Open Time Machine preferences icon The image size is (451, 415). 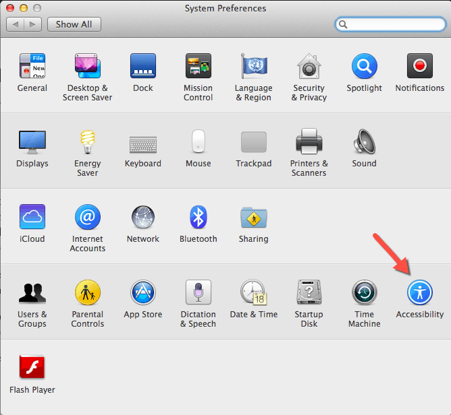point(364,292)
